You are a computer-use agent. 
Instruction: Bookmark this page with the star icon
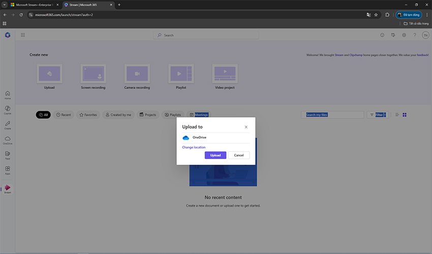pos(376,15)
